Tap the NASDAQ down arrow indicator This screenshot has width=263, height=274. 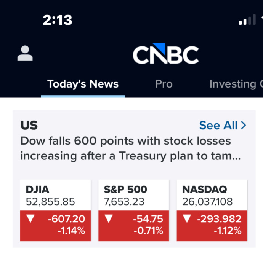pyautogui.click(x=187, y=218)
